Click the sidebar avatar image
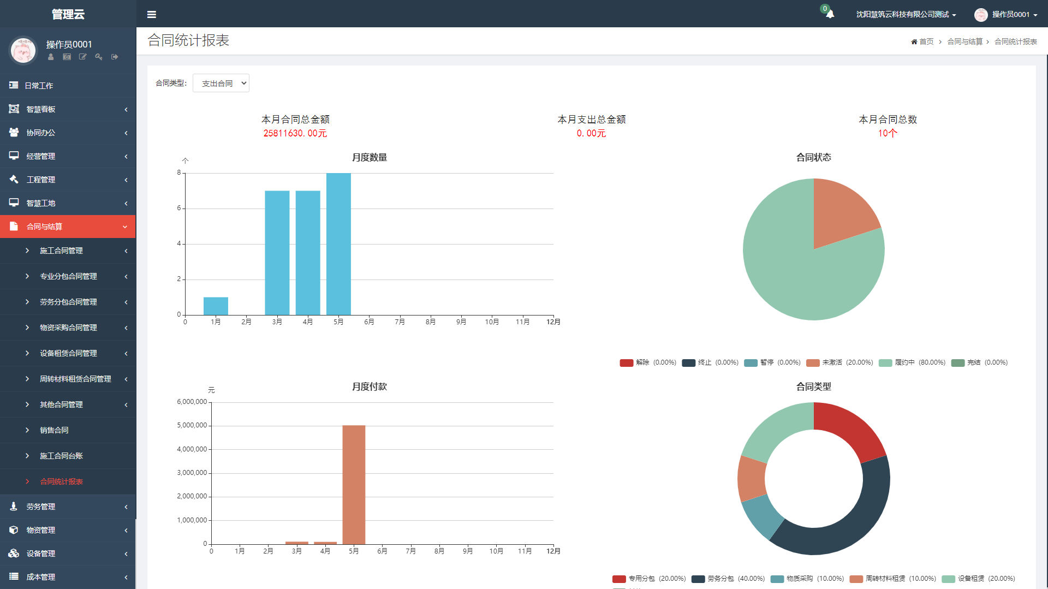1048x589 pixels. (x=23, y=50)
